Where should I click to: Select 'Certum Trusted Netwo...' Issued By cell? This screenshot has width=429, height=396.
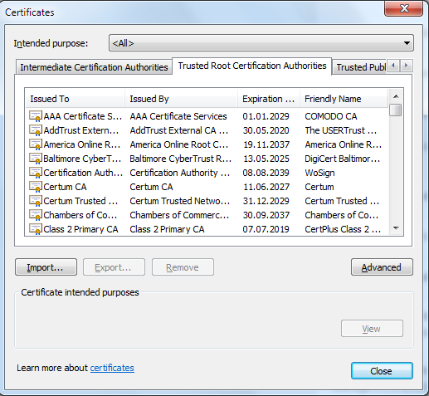tap(180, 201)
